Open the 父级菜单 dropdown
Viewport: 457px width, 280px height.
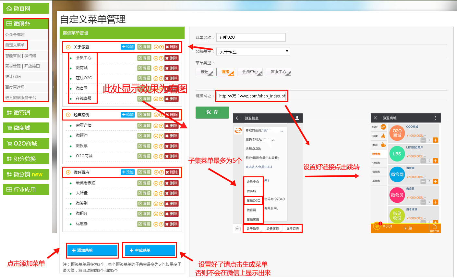253,52
